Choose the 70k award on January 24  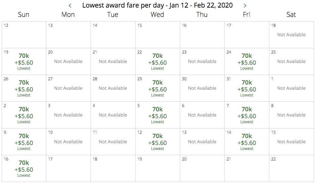[247, 62]
